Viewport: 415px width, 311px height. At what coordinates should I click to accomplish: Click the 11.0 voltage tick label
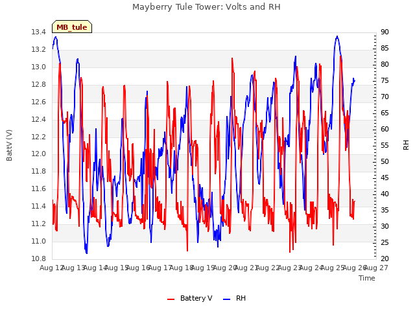pos(38,241)
